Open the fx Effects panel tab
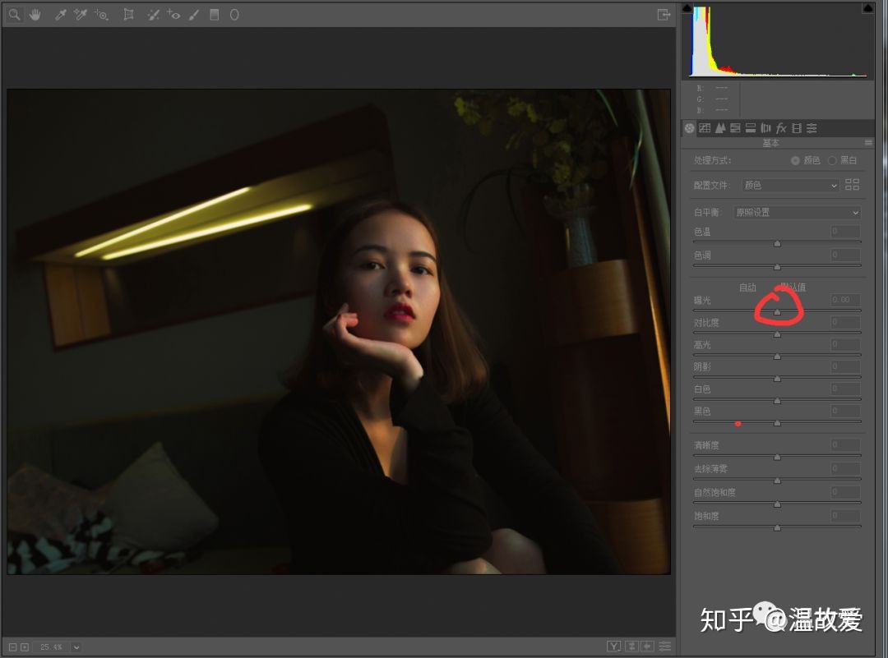This screenshot has height=658, width=888. 781,128
